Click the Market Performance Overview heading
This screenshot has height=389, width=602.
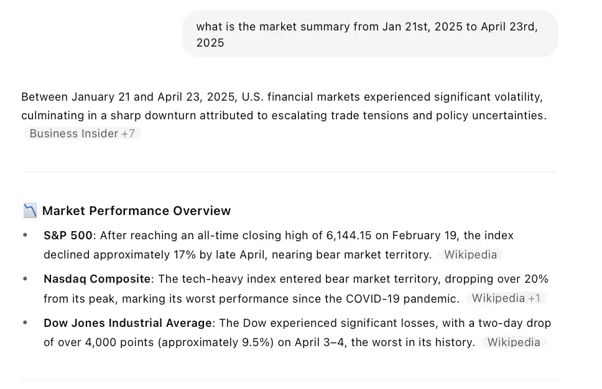click(136, 211)
